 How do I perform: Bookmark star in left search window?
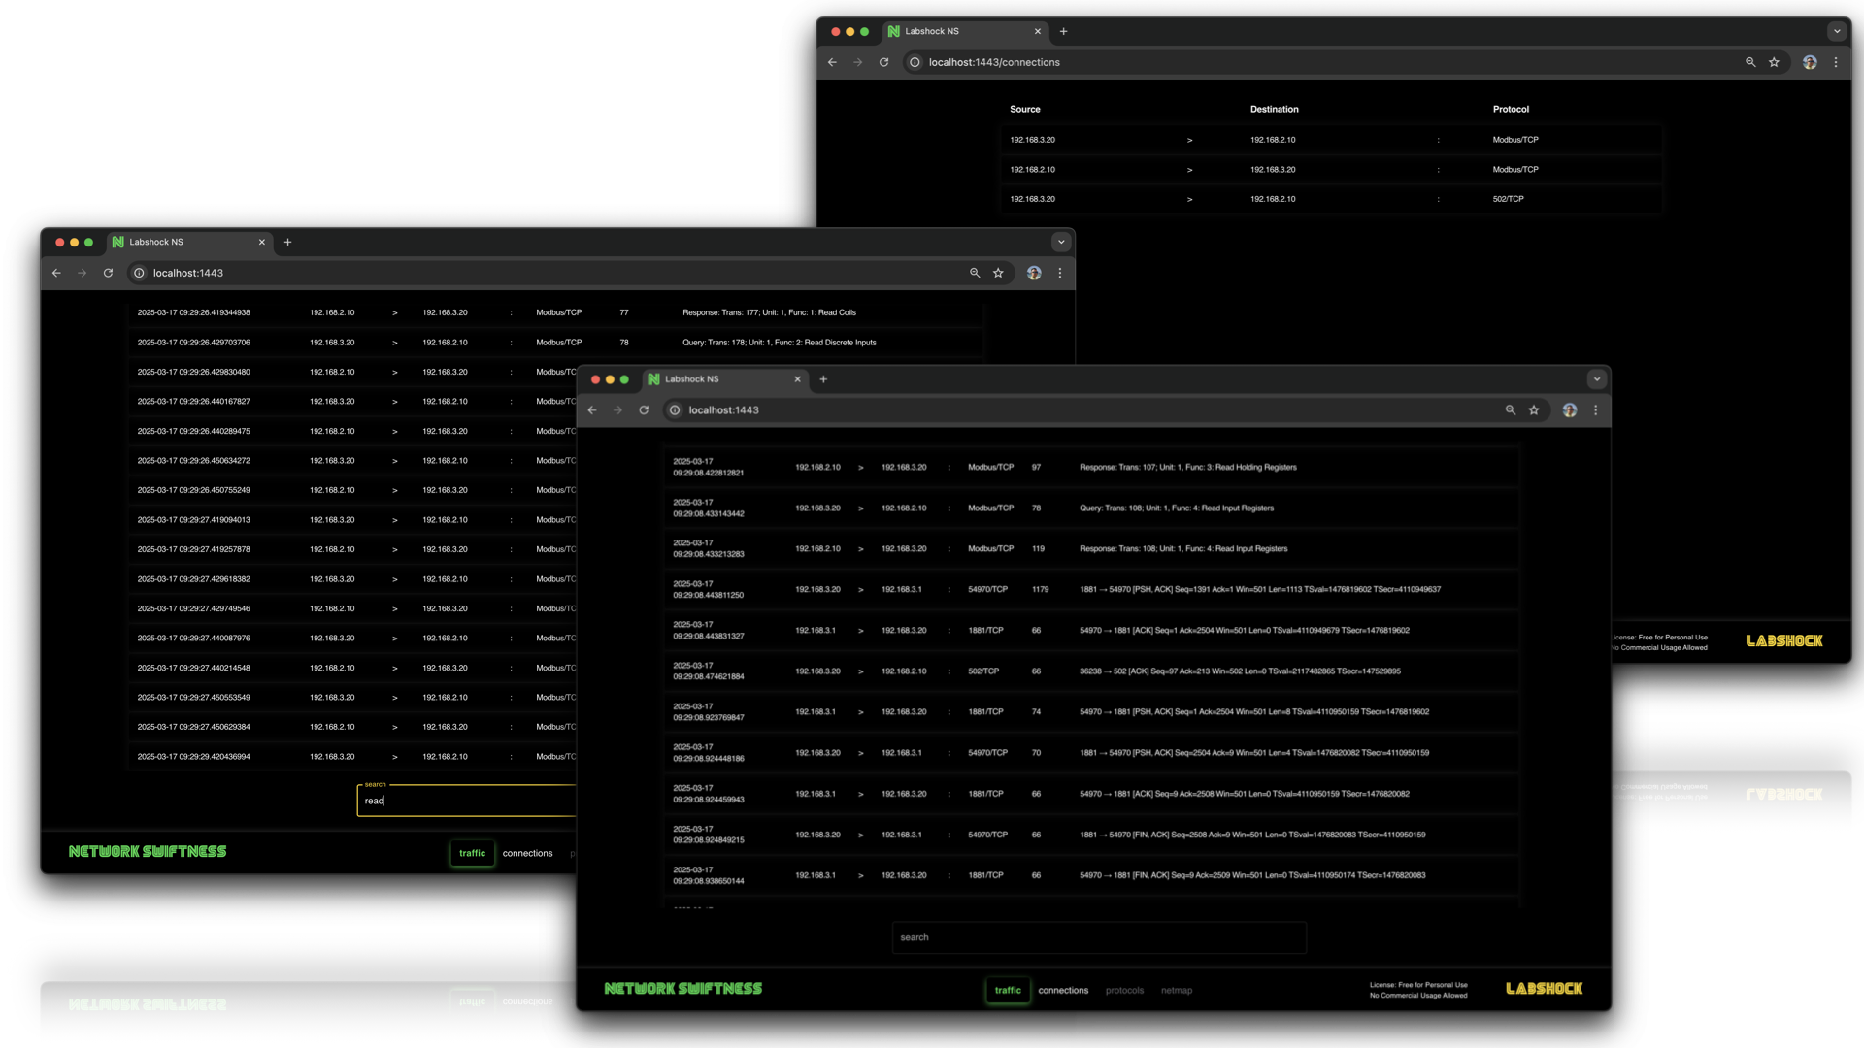coord(998,273)
